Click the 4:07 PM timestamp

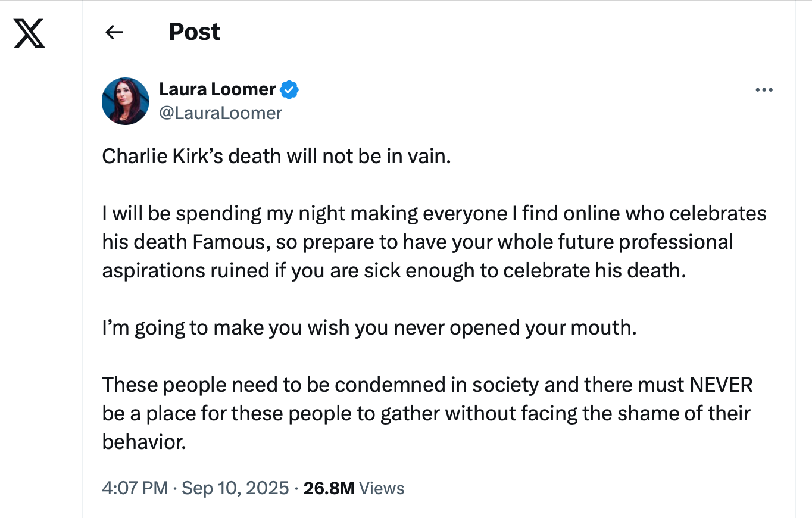point(135,488)
